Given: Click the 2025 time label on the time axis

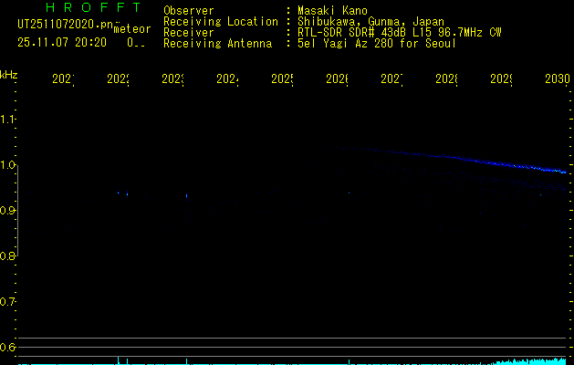Looking at the screenshot, I should click(282, 78).
